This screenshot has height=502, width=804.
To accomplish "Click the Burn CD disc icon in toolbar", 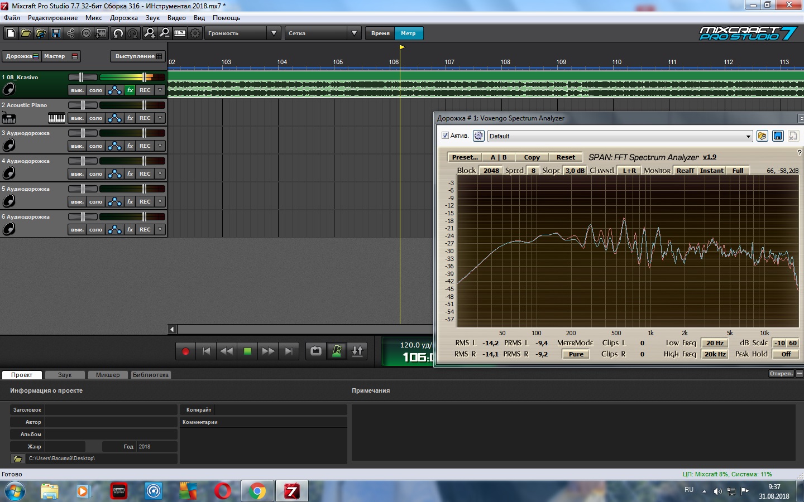I will [x=86, y=33].
